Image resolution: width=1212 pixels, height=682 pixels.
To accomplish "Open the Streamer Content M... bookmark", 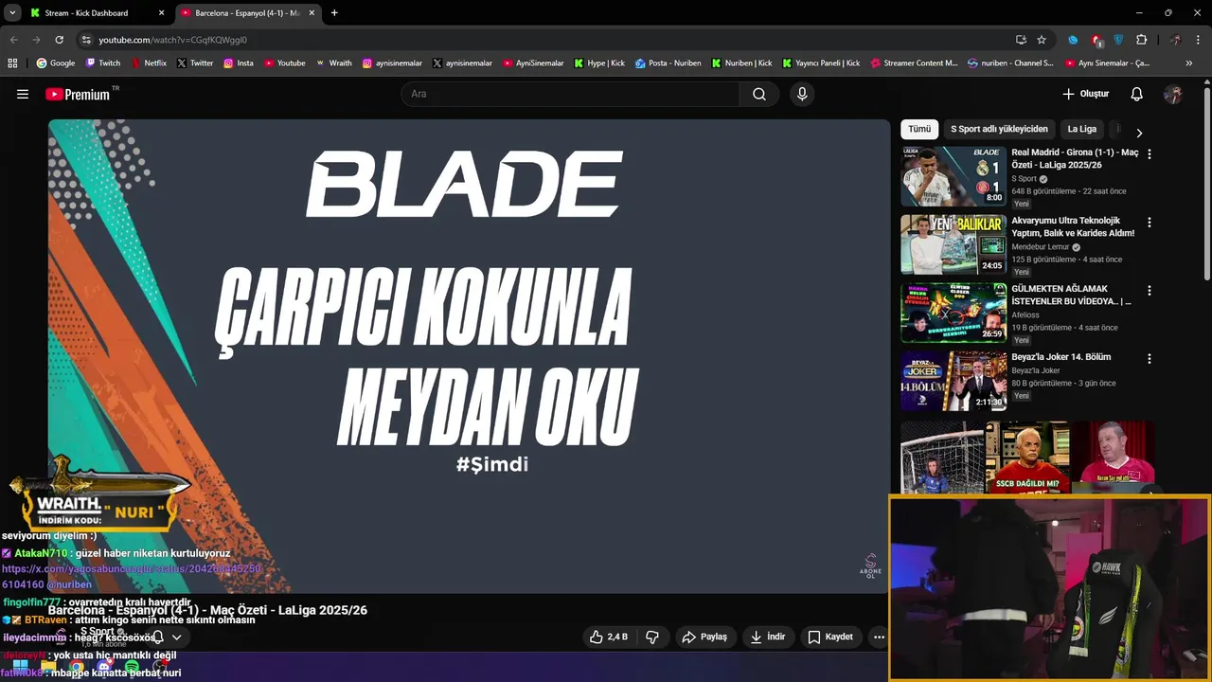I will click(x=914, y=63).
